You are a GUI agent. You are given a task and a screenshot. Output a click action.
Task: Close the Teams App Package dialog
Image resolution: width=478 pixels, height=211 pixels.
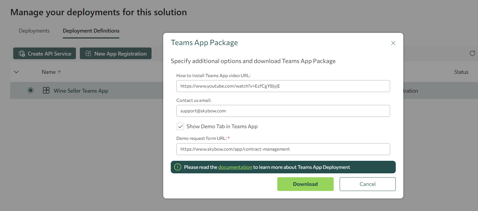click(x=393, y=43)
